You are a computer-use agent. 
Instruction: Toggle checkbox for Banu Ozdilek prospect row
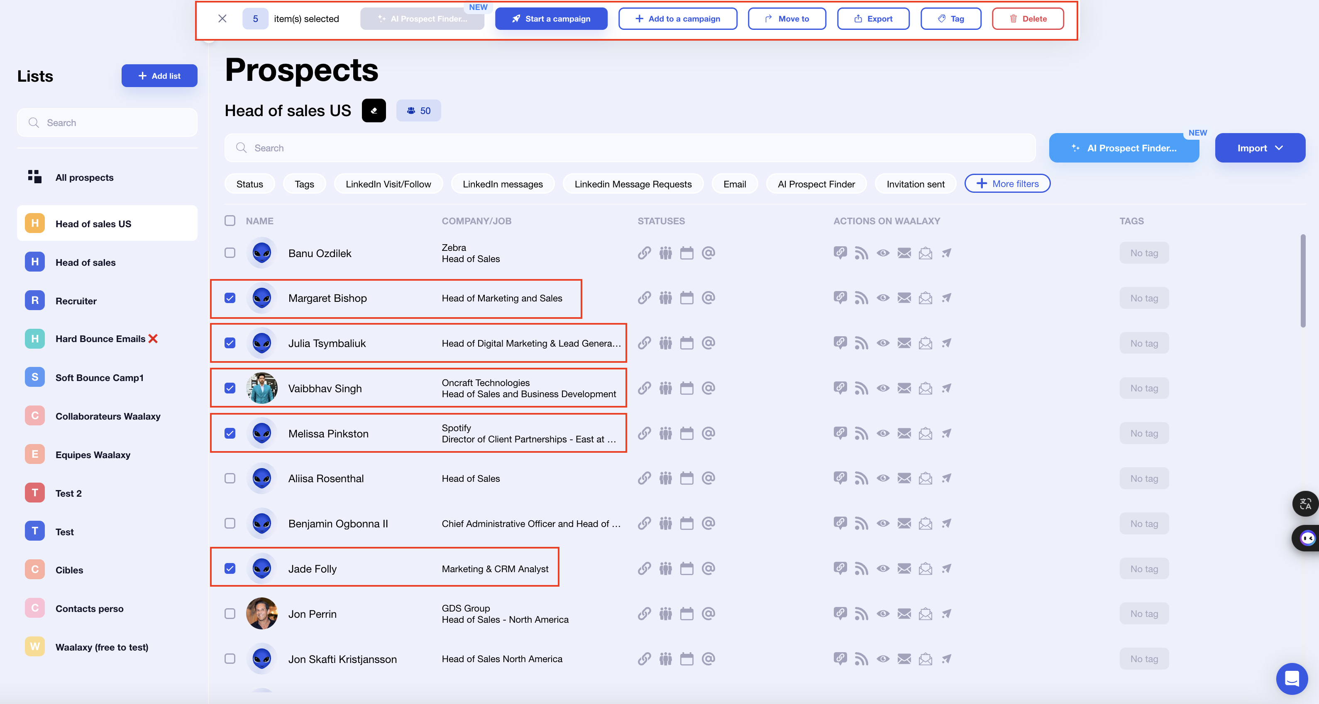[x=230, y=252]
